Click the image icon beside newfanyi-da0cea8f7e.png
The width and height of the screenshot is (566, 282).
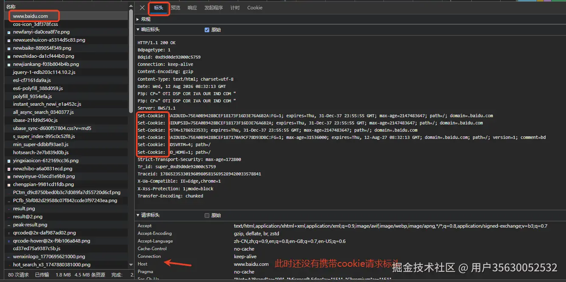tap(9, 32)
